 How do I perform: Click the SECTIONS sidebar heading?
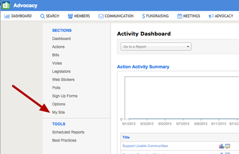pyautogui.click(x=62, y=30)
